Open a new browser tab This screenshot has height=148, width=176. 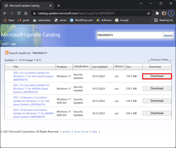coord(59,6)
